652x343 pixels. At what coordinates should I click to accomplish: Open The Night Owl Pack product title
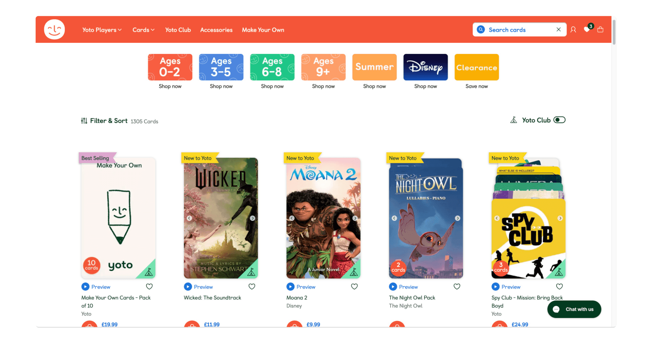412,298
